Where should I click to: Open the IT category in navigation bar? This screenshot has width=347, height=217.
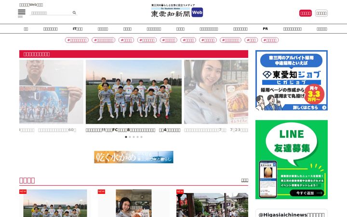[78, 29]
